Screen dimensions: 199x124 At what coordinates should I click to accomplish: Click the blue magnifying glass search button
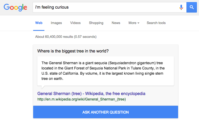192,7
